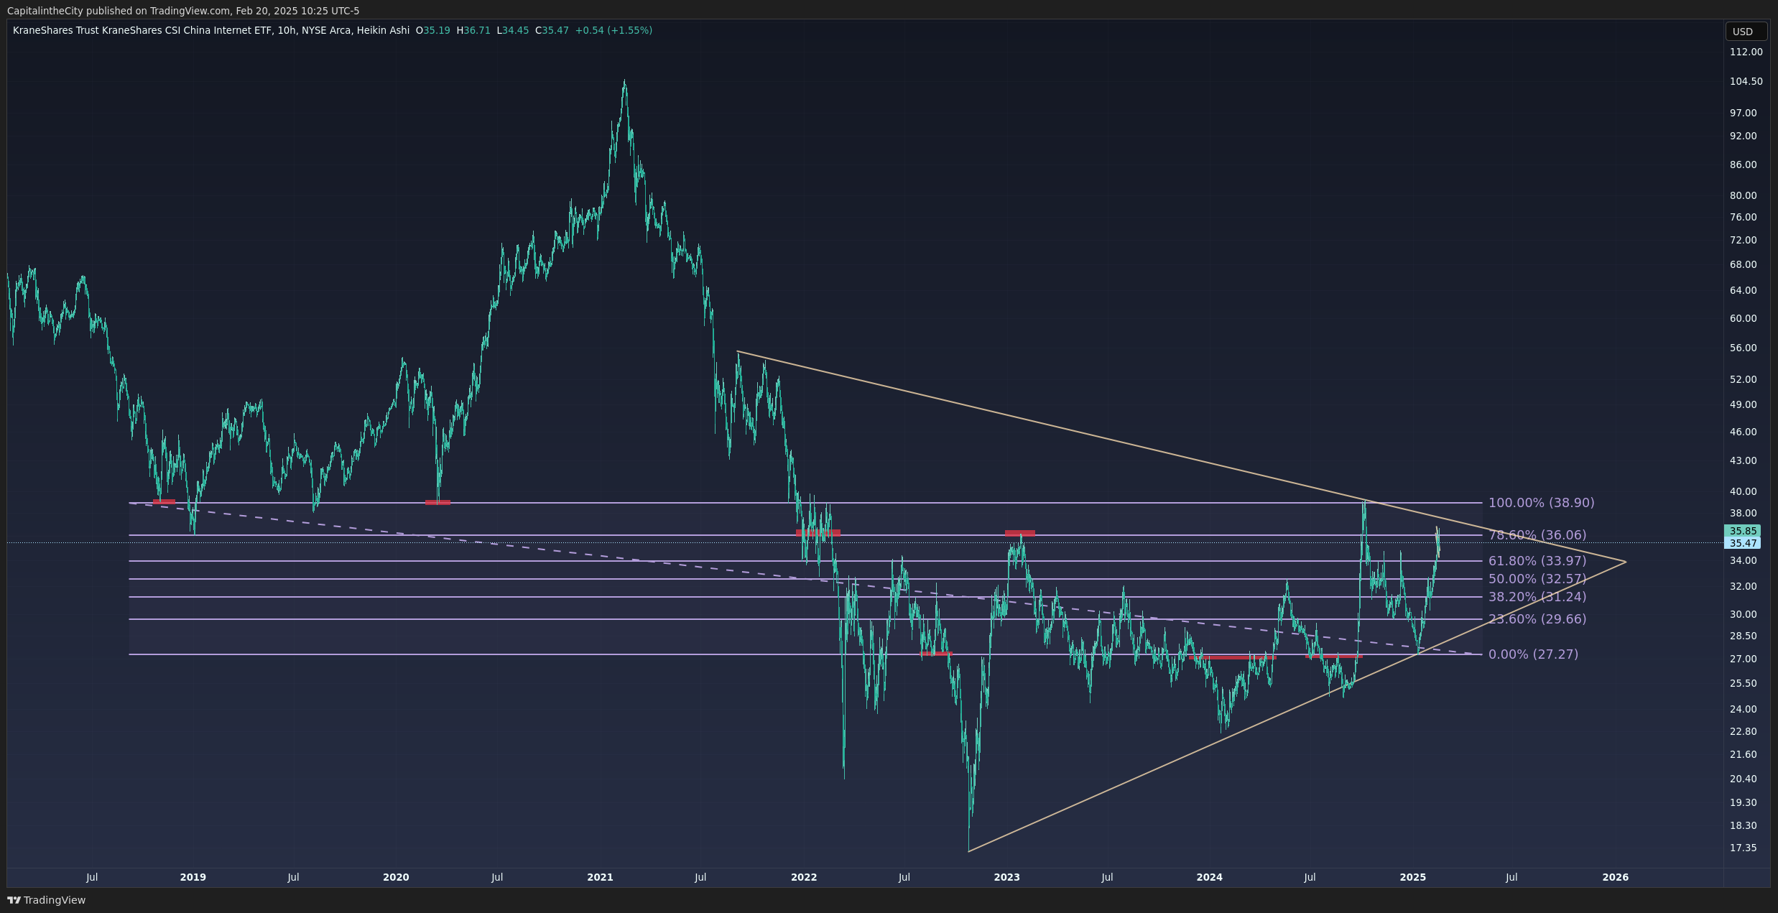Screen dimensions: 1778x913
Task: Click the H36.71 high value in header
Action: point(473,30)
